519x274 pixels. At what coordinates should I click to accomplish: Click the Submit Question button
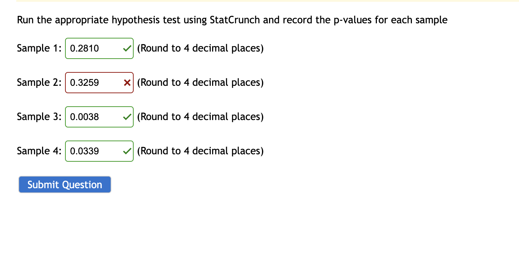64,184
